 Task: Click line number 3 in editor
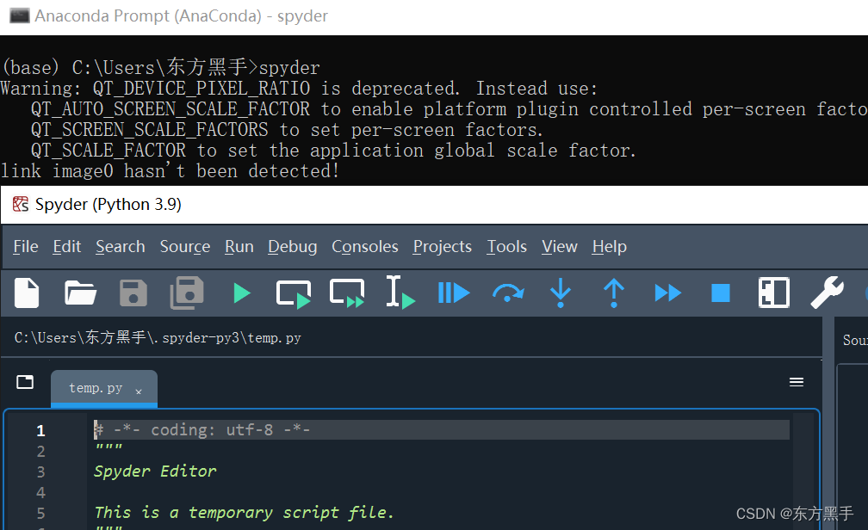click(40, 471)
